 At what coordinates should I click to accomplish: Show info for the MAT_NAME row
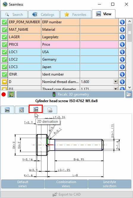[x=122, y=30]
